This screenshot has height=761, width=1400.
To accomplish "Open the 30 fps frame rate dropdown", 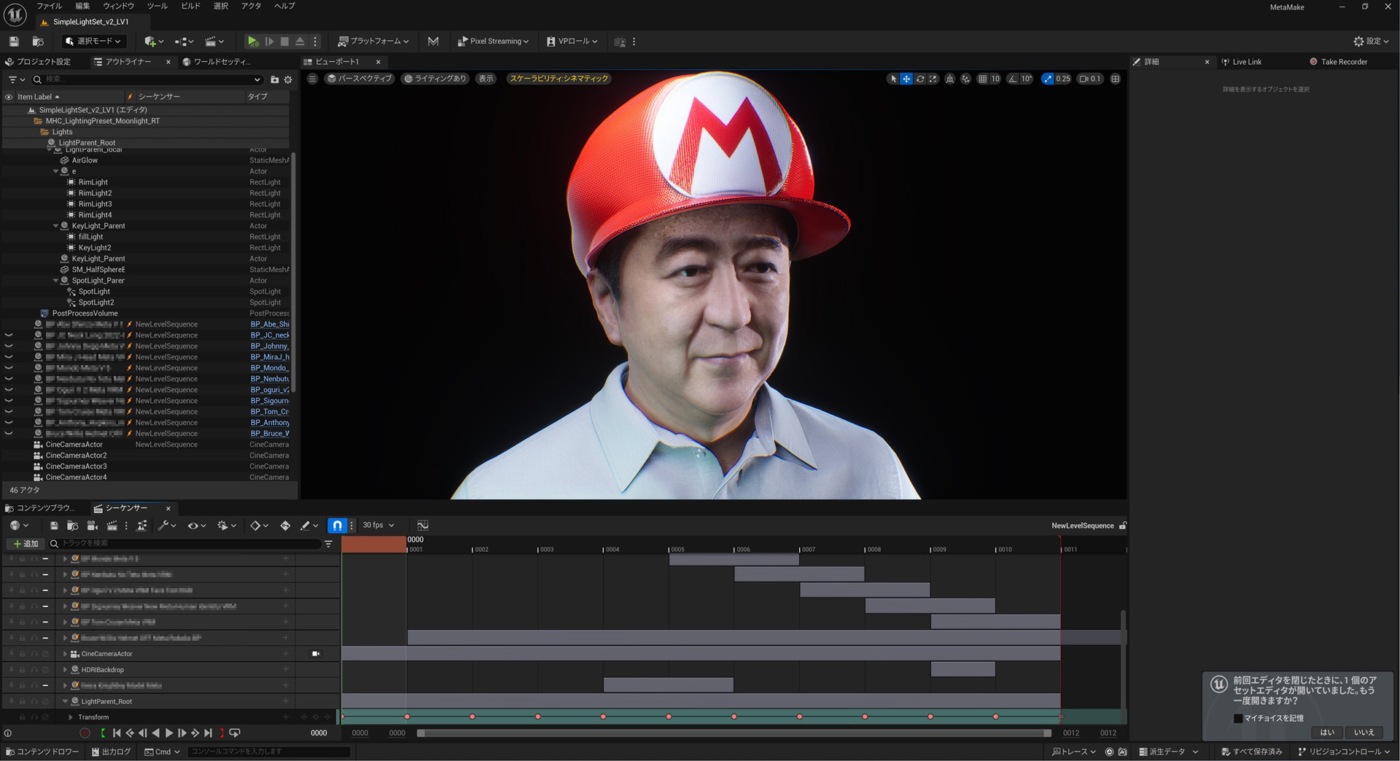I will (x=378, y=526).
